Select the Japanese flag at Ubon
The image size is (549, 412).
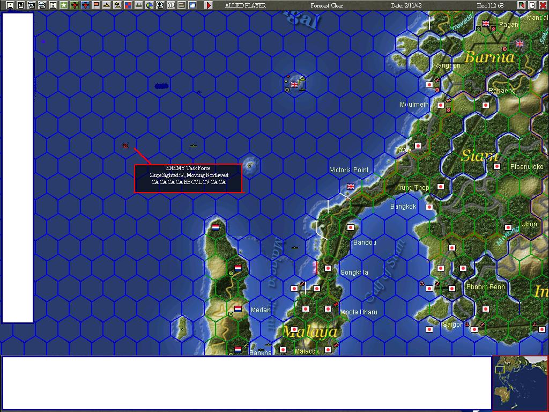coord(508,227)
